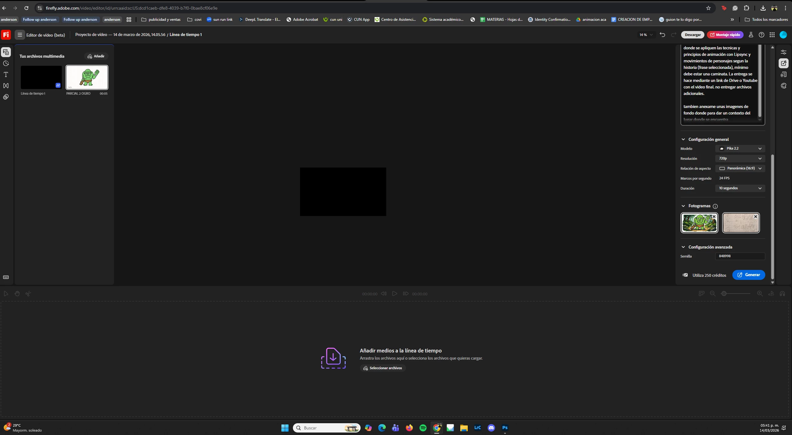Screen dimensions: 792x435
Task: Click Línea de tiempo 1 breadcrumb
Action: 185,35
